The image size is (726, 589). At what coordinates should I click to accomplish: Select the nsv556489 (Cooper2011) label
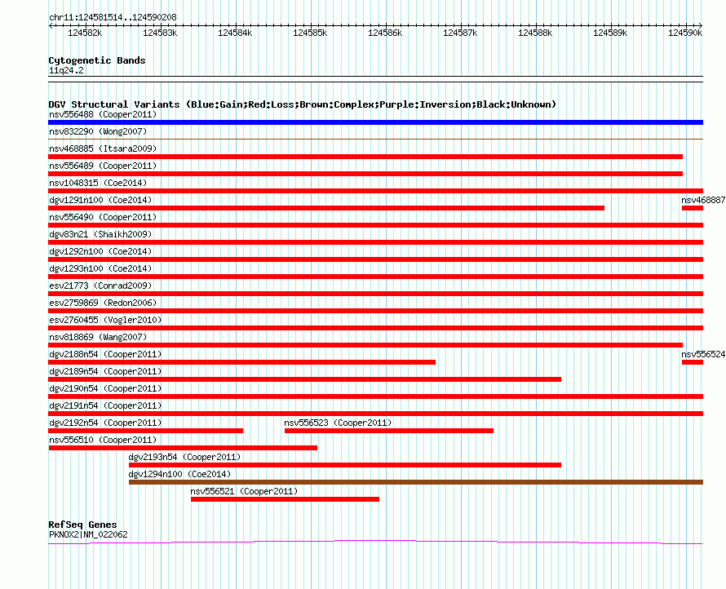[x=103, y=166]
